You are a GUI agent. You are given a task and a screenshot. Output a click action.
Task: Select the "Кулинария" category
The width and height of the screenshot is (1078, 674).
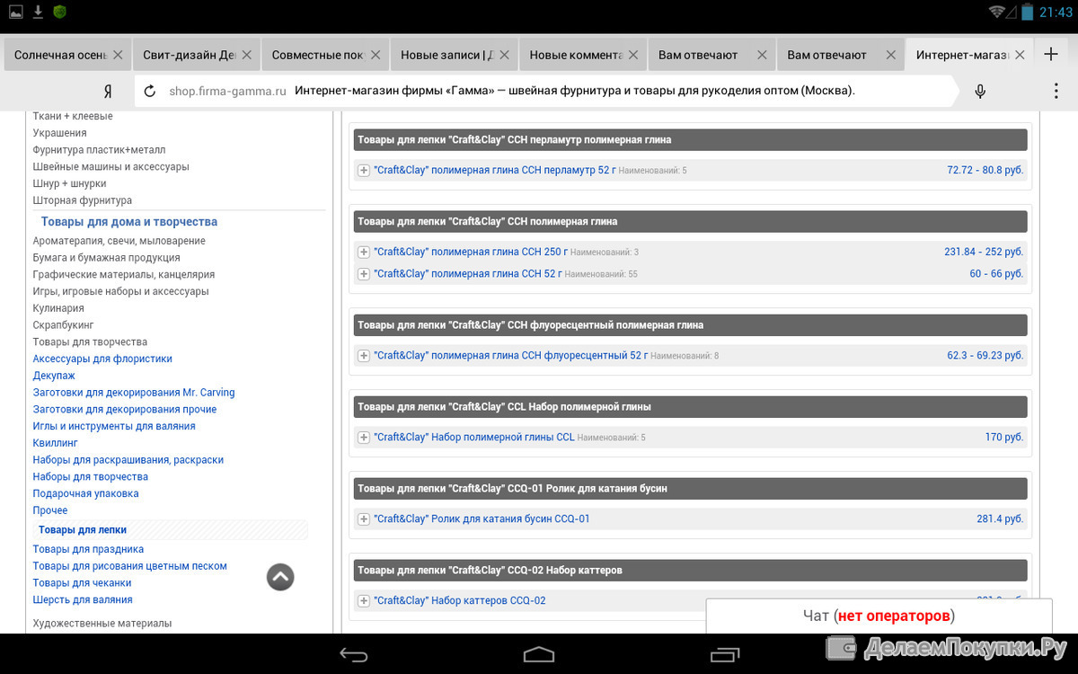tap(58, 308)
